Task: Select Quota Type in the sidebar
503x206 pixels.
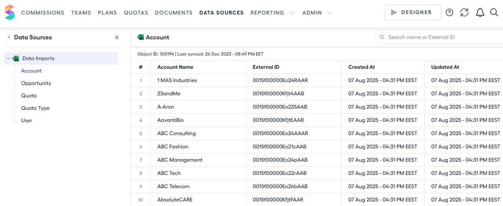Action: click(x=35, y=108)
